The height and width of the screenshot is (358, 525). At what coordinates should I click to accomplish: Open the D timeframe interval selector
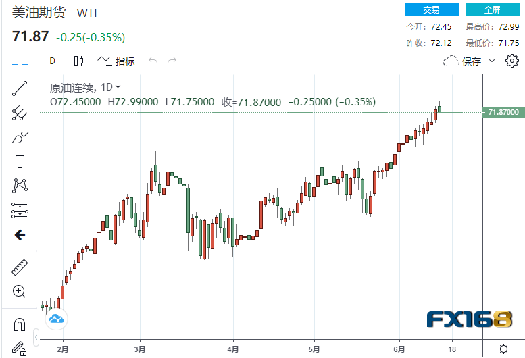[x=52, y=61]
